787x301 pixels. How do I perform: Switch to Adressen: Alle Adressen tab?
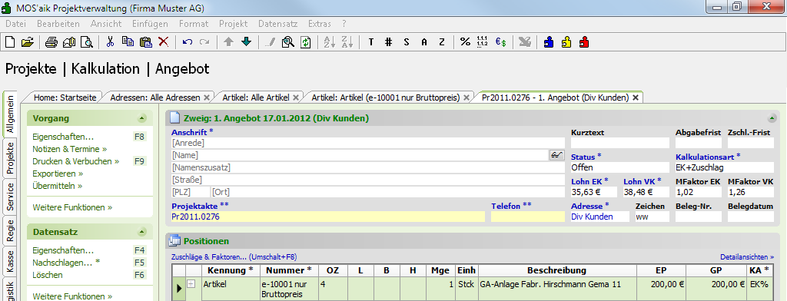click(155, 98)
